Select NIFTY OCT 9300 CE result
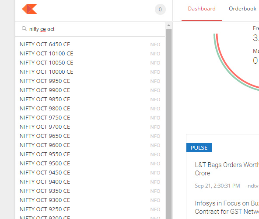Viewport: 259px width, 219px height. click(x=90, y=200)
